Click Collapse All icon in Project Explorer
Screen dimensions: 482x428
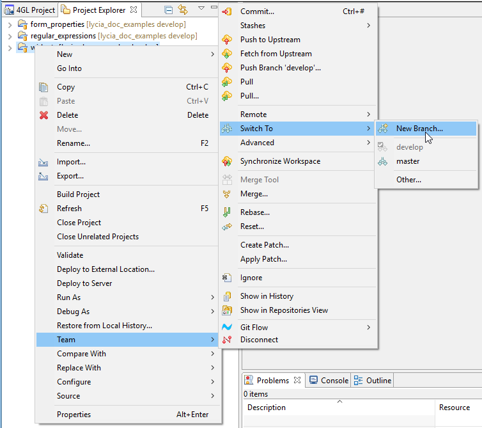168,10
